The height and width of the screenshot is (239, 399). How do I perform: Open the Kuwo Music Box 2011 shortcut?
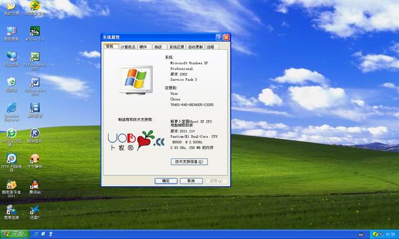click(11, 189)
